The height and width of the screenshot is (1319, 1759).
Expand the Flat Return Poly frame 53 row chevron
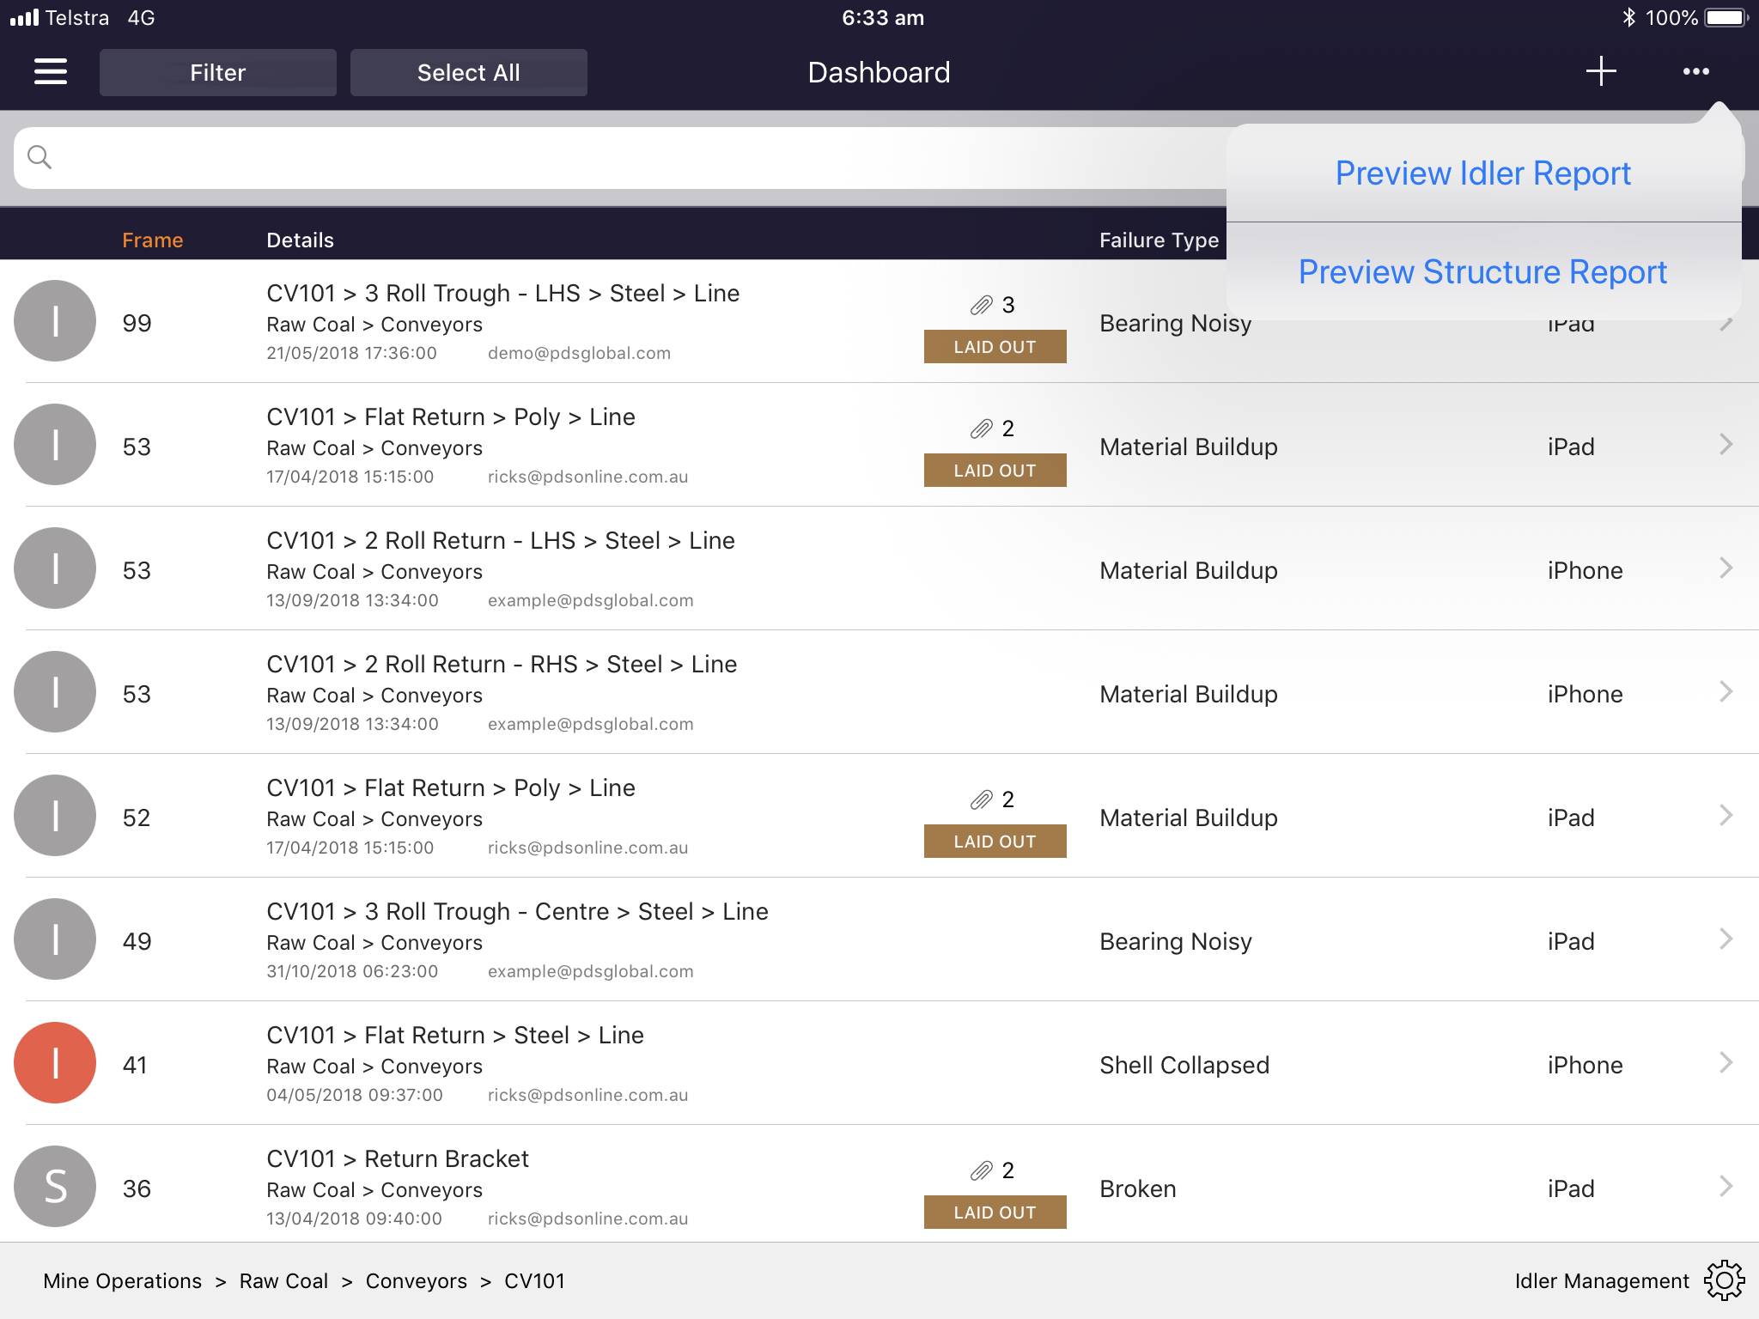click(1726, 445)
